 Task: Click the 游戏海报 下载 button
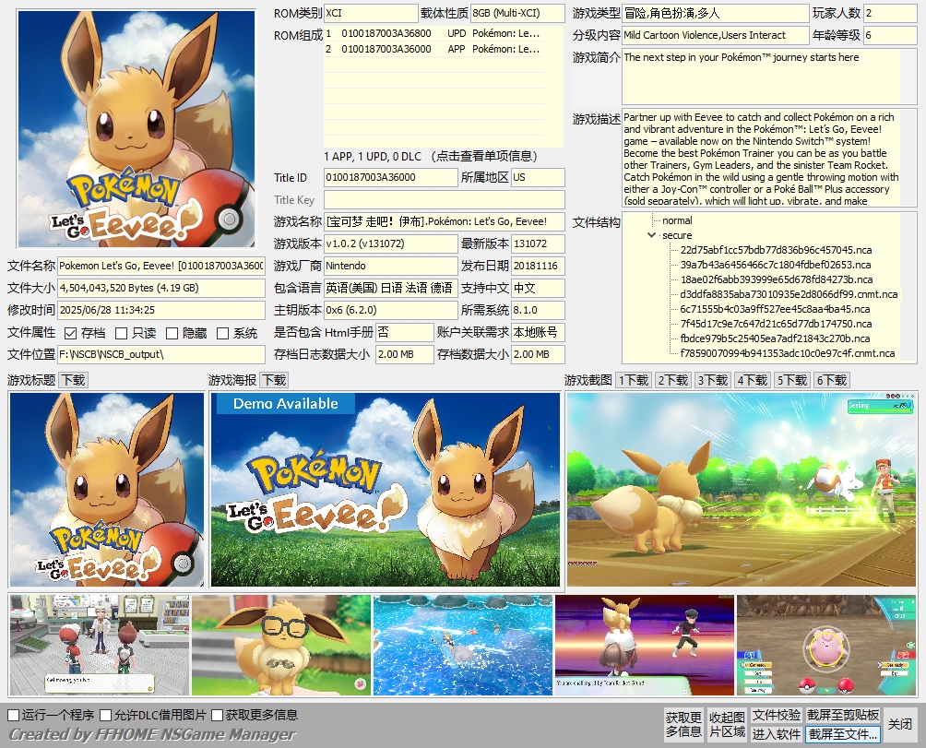275,380
